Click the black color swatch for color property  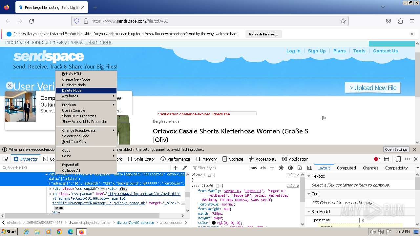214,223
